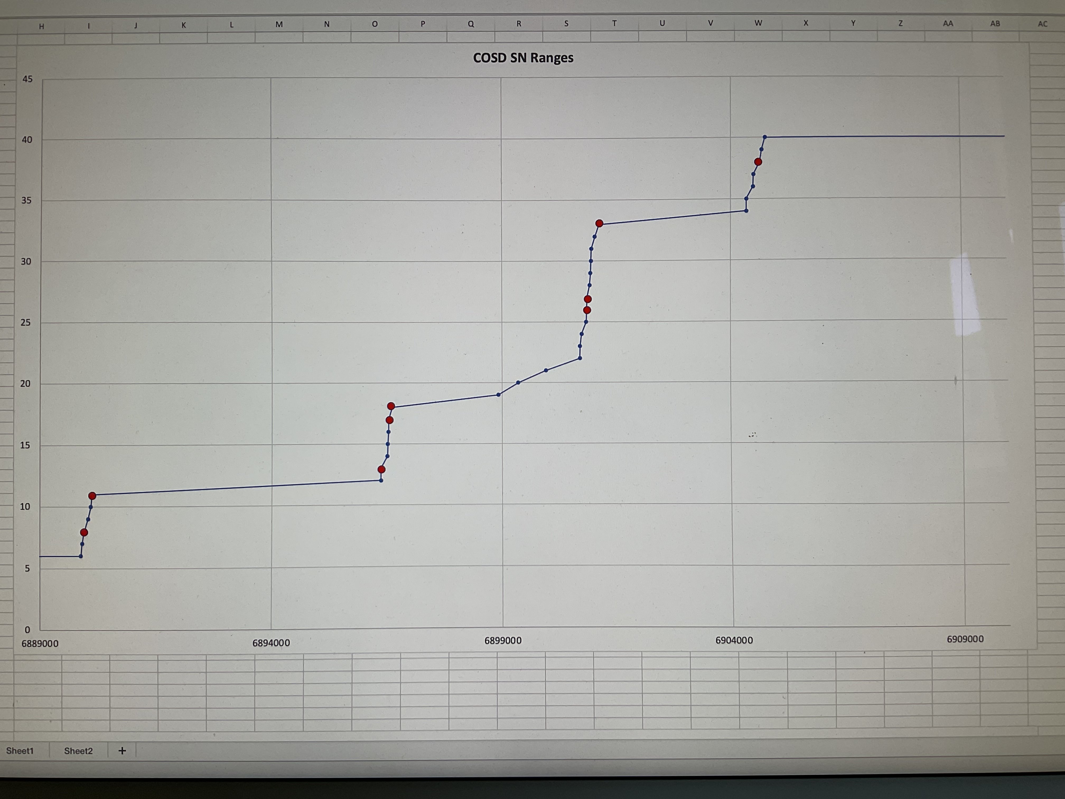Select column header M

pyautogui.click(x=279, y=25)
